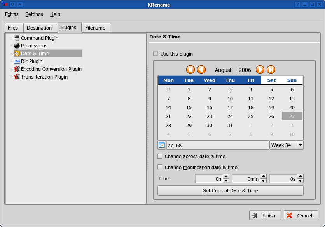Viewport: 325px width, 227px height.
Task: Jump to next year in calendar
Action: point(271,70)
